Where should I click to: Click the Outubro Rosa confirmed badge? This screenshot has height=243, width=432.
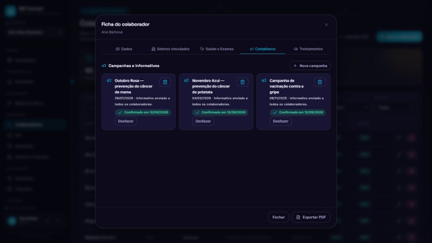(x=143, y=112)
